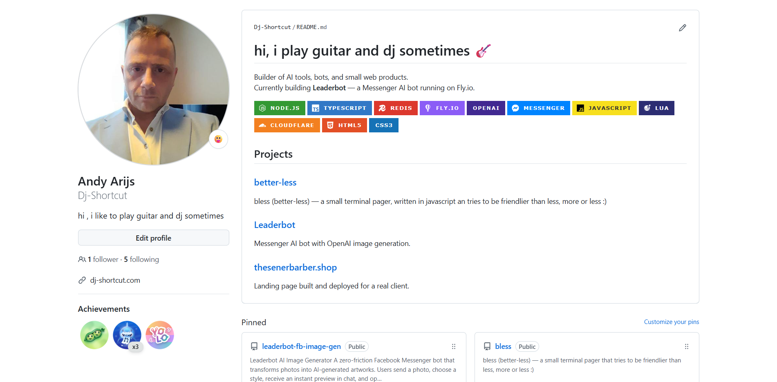Visit the thesenerbarber.shop link
Screen dimensions: 777x382
[295, 268]
